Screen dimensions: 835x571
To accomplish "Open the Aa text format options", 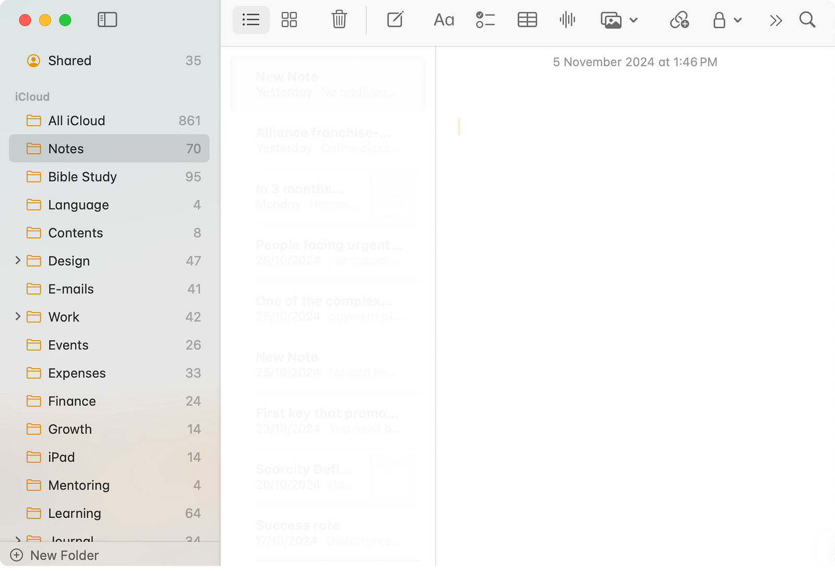I will 444,20.
